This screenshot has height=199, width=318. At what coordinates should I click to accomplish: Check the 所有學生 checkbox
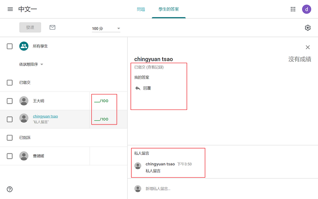tap(10, 46)
